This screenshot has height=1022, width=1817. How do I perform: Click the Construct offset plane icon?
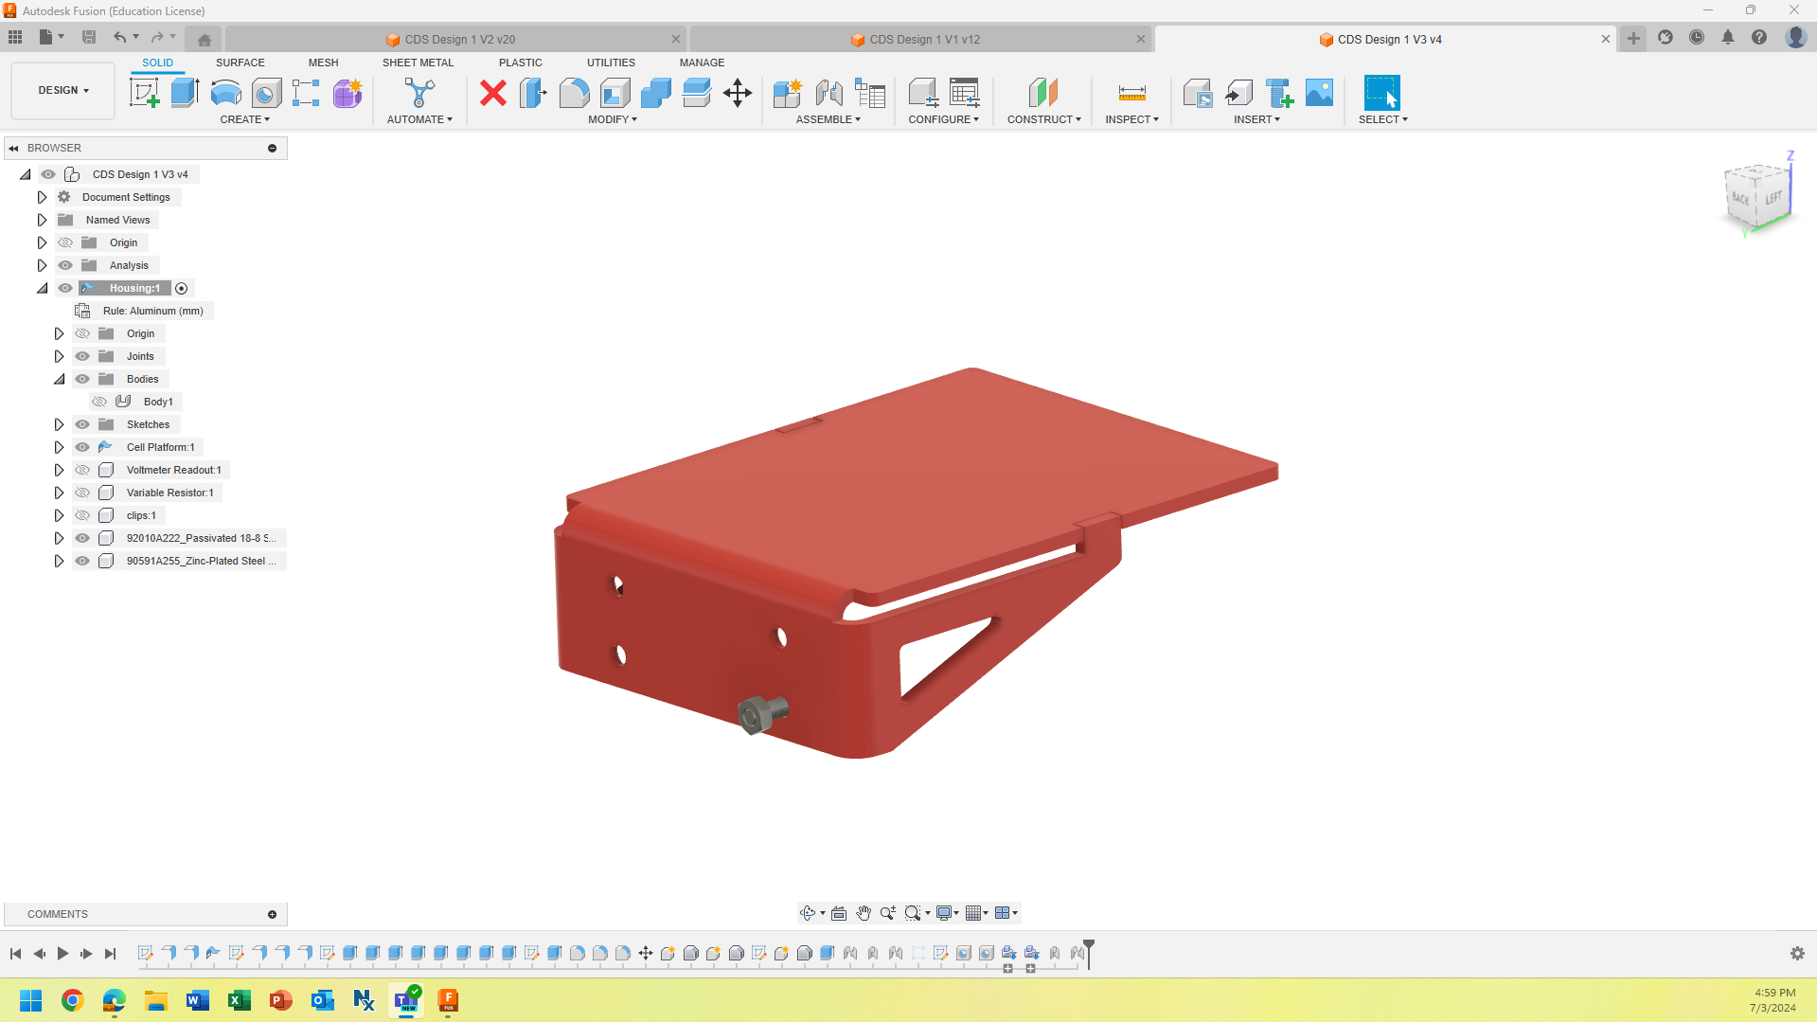[x=1043, y=93]
